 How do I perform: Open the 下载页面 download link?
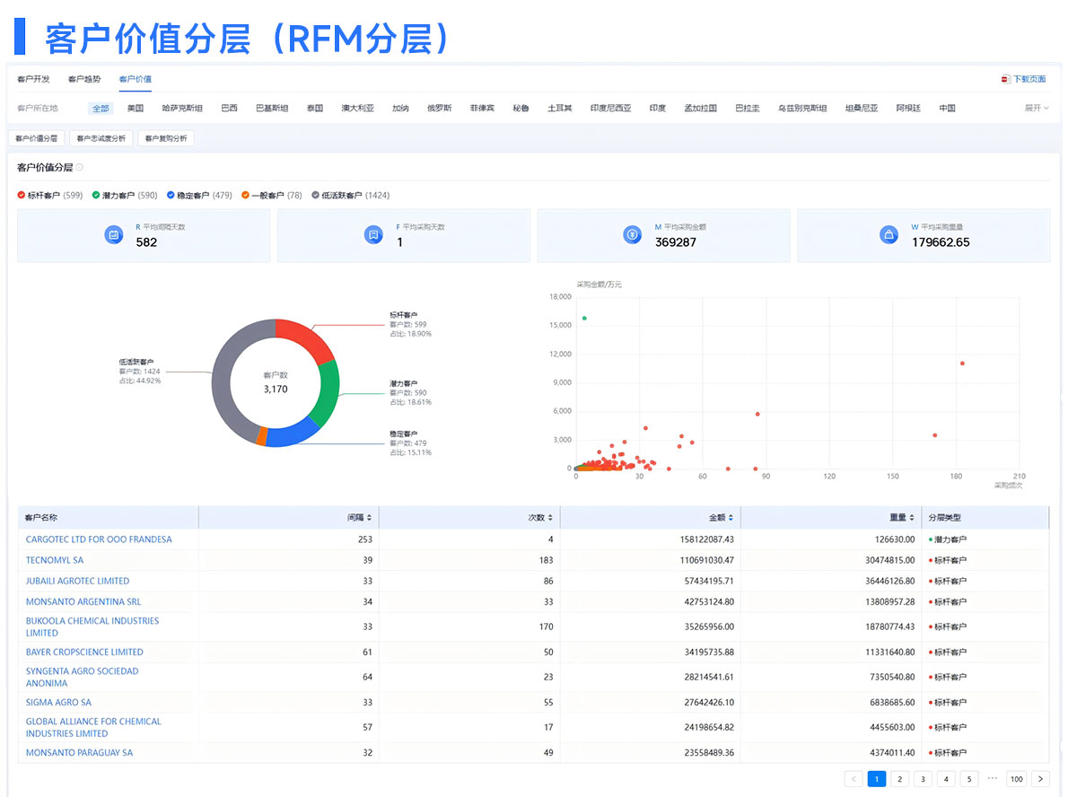1029,79
